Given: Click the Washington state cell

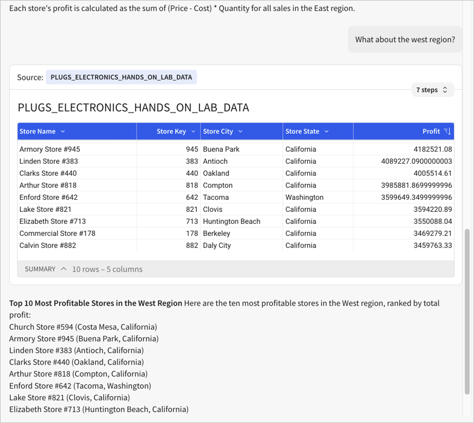Looking at the screenshot, I should [x=318, y=197].
